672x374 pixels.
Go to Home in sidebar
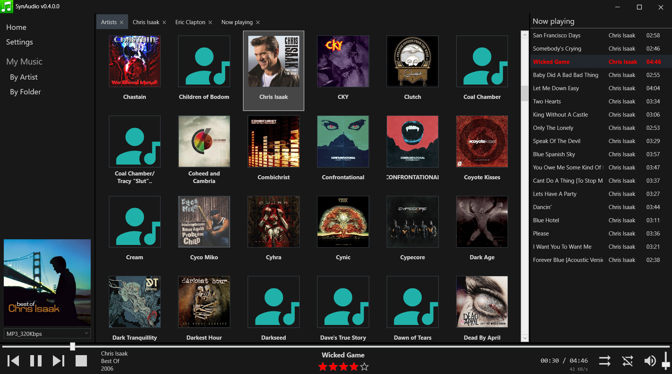(16, 27)
